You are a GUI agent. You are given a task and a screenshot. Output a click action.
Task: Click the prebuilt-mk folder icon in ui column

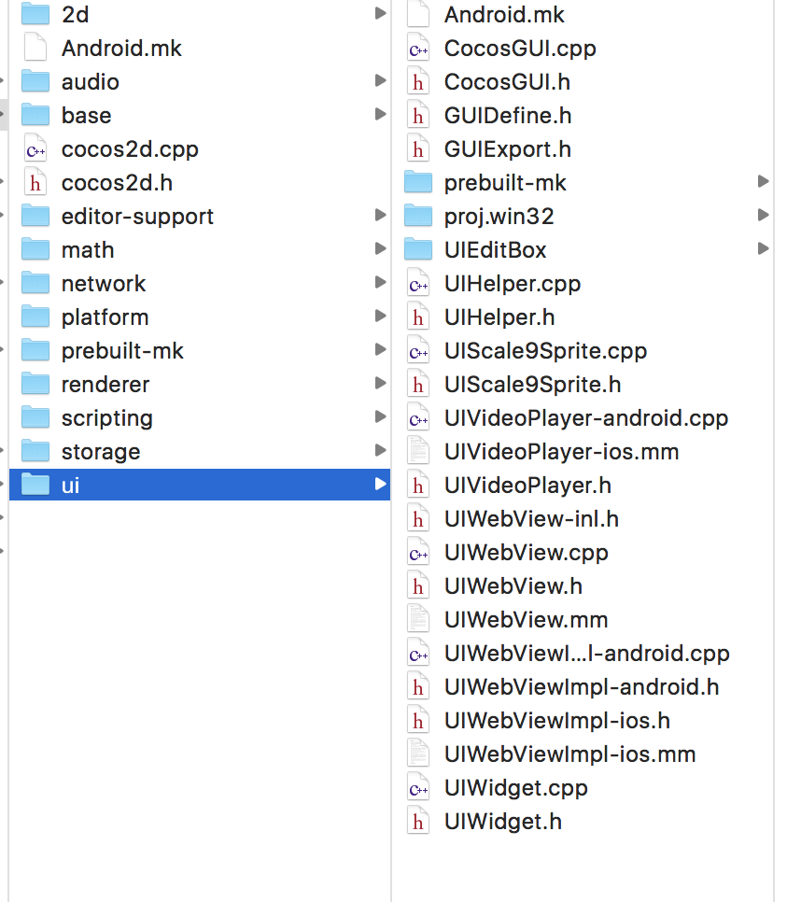[x=418, y=182]
